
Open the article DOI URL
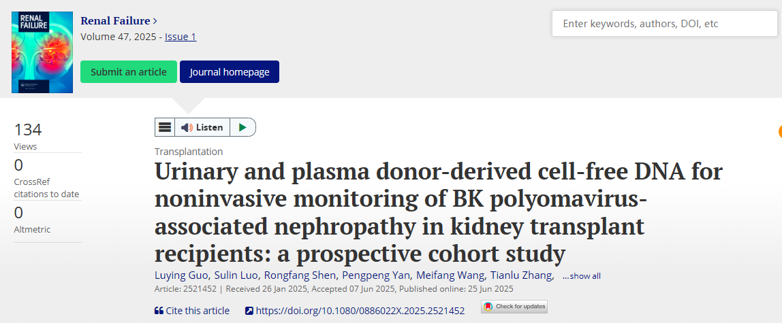360,311
